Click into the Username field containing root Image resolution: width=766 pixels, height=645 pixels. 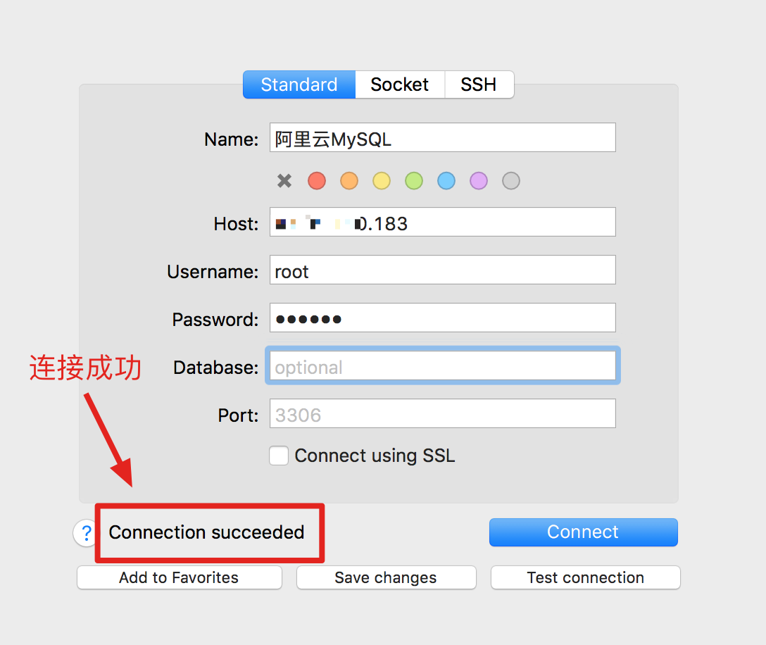(443, 270)
